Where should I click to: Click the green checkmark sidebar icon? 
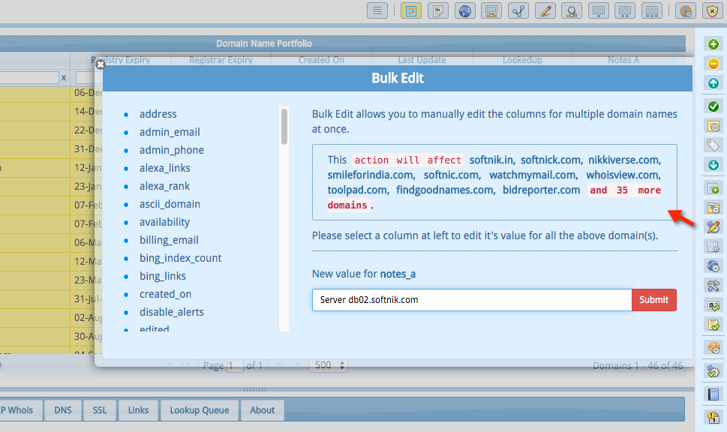713,106
